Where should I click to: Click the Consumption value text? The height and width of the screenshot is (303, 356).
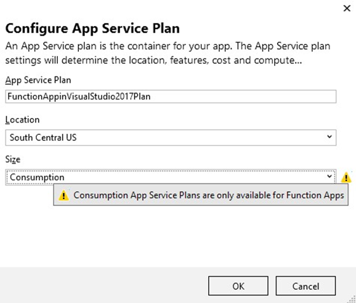click(36, 177)
